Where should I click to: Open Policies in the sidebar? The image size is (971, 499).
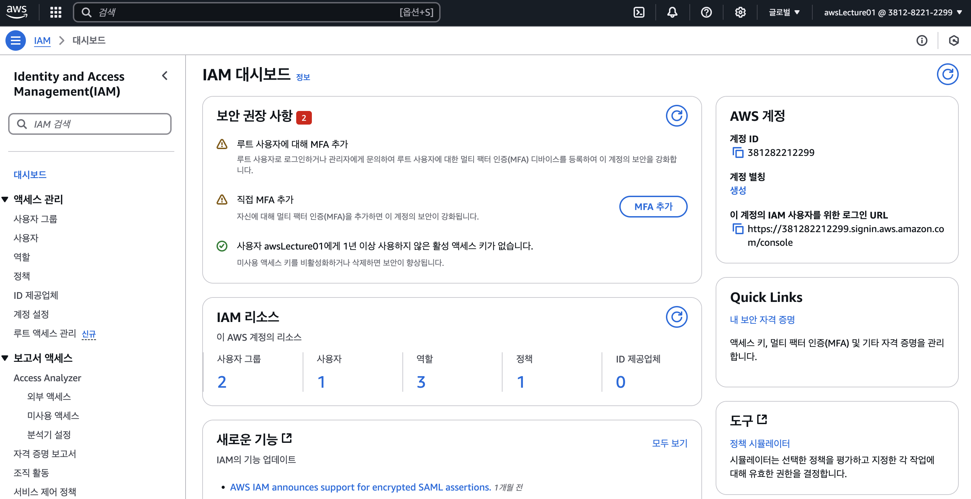(x=22, y=276)
